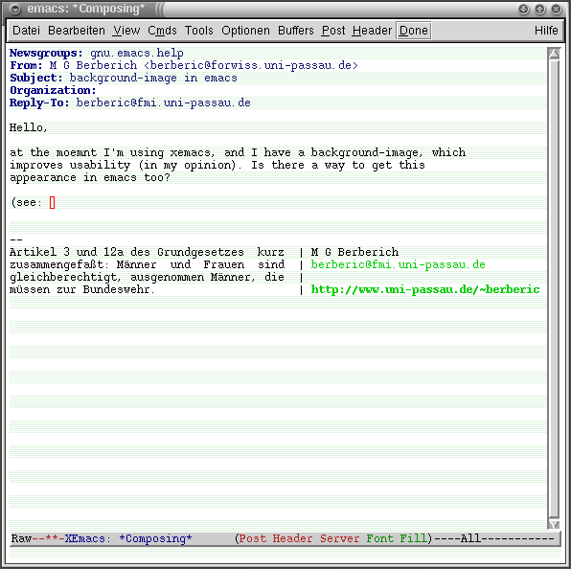
Task: Click the vertical scrollbar thumb
Action: (554, 289)
